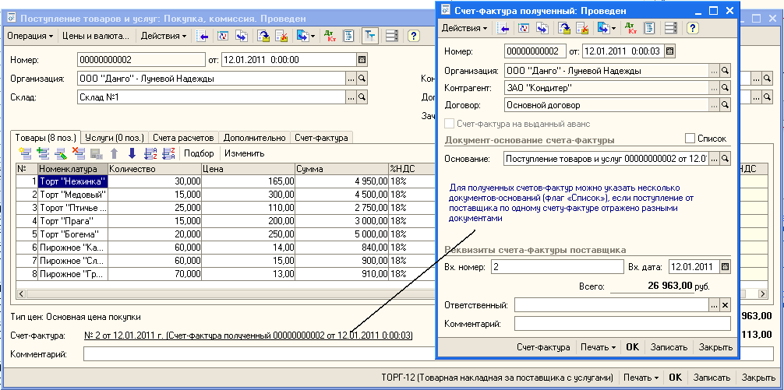Click the horizontal scrollbar under goods table

pyautogui.click(x=195, y=295)
